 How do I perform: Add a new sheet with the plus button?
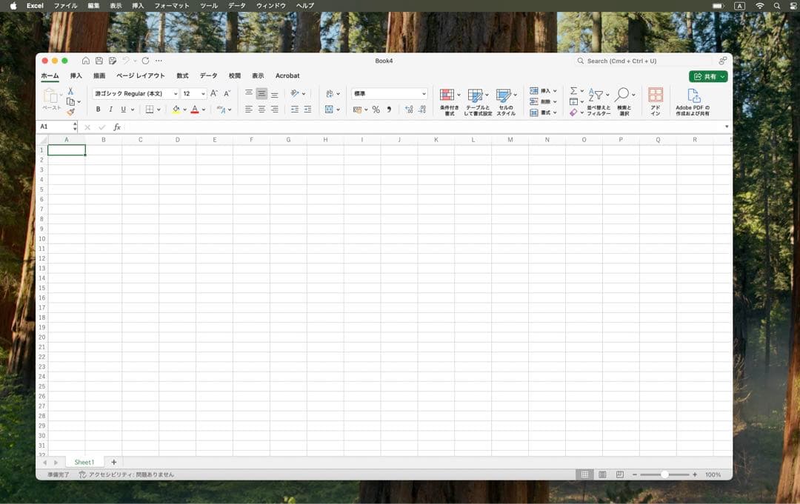coord(113,462)
